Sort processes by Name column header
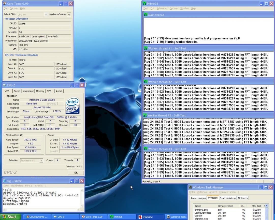Screen dimensions: 275x220 click(205, 206)
